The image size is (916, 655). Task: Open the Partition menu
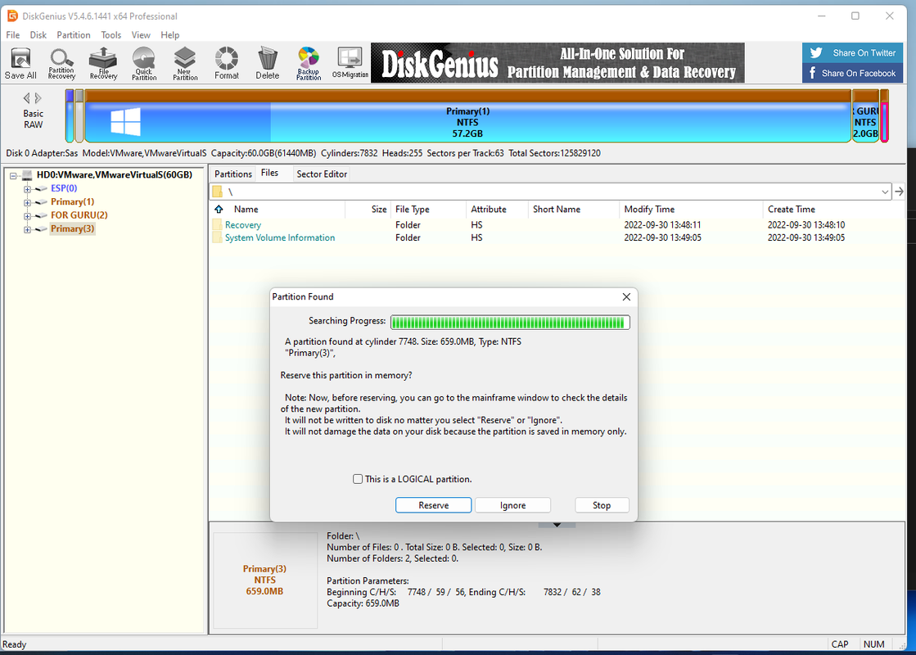click(74, 35)
